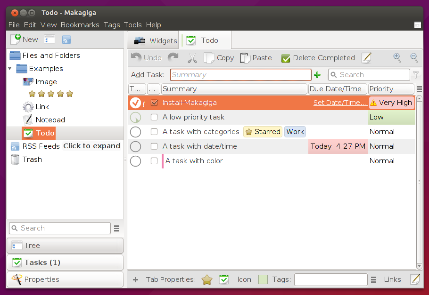This screenshot has height=295, width=429.
Task: Check the 'A task with date/time' checkbox
Action: pyautogui.click(x=154, y=146)
